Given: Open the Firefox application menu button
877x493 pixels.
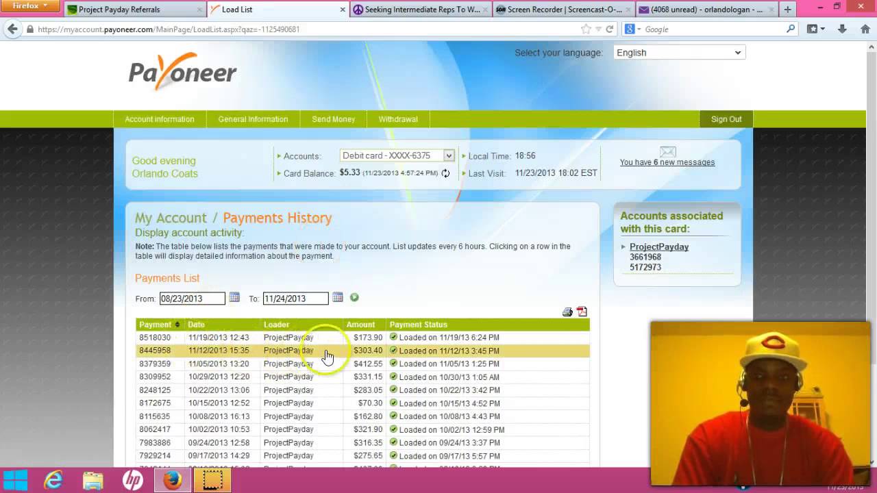Looking at the screenshot, I should [31, 6].
